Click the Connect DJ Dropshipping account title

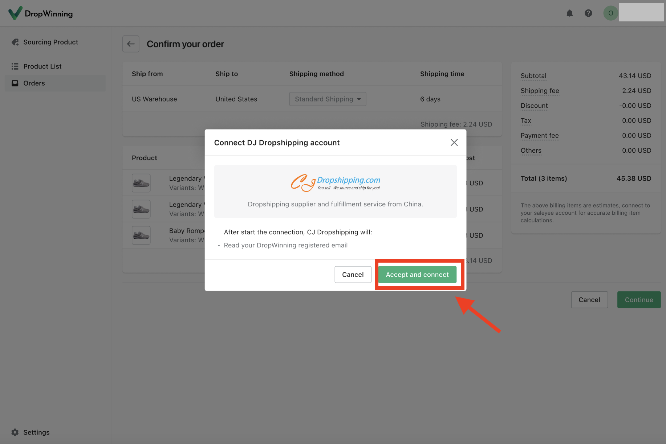pyautogui.click(x=277, y=143)
